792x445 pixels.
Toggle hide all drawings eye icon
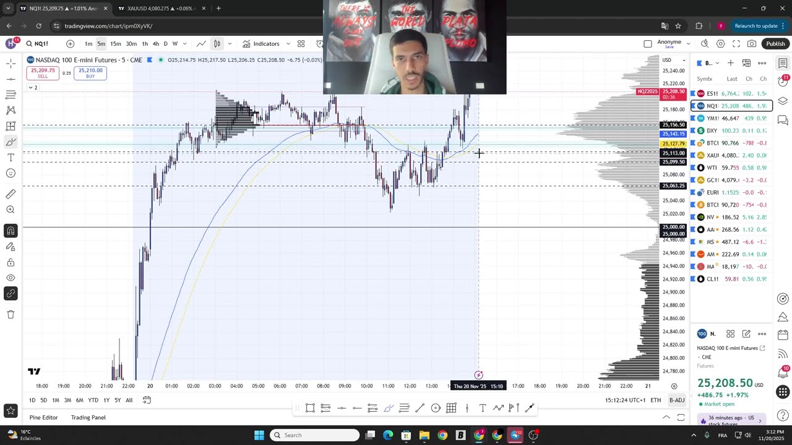pos(11,278)
